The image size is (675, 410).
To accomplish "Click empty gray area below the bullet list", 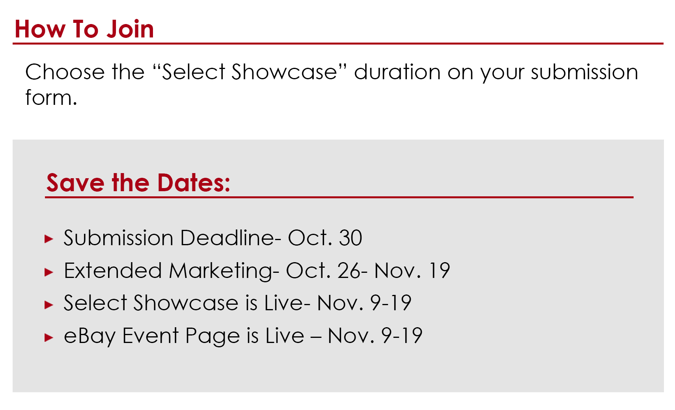I will click(x=338, y=371).
